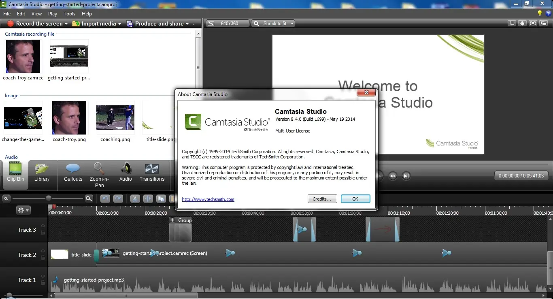Select the change-the-game image thumbnail

click(x=23, y=118)
